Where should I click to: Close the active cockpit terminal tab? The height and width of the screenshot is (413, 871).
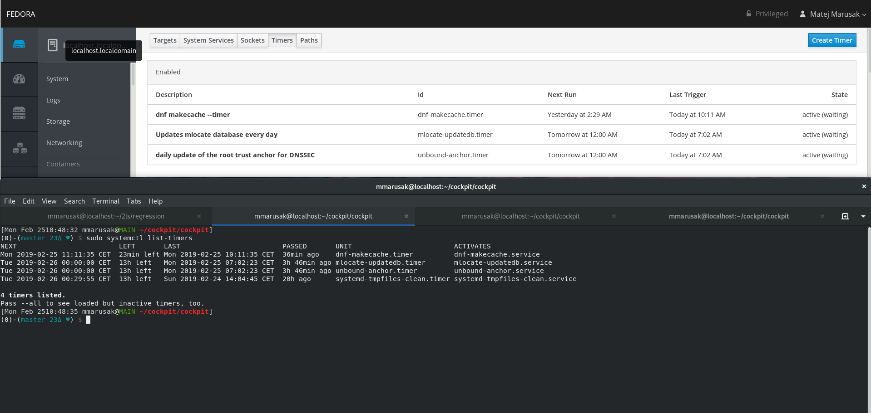[406, 216]
